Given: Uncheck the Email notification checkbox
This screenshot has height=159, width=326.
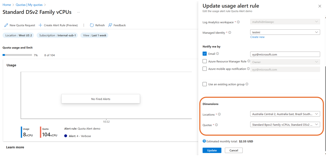Looking at the screenshot, I should (x=204, y=54).
